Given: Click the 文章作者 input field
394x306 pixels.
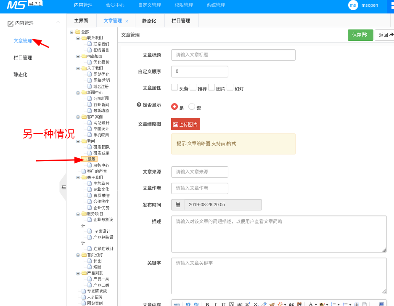Looking at the screenshot, I should pyautogui.click(x=200, y=188).
